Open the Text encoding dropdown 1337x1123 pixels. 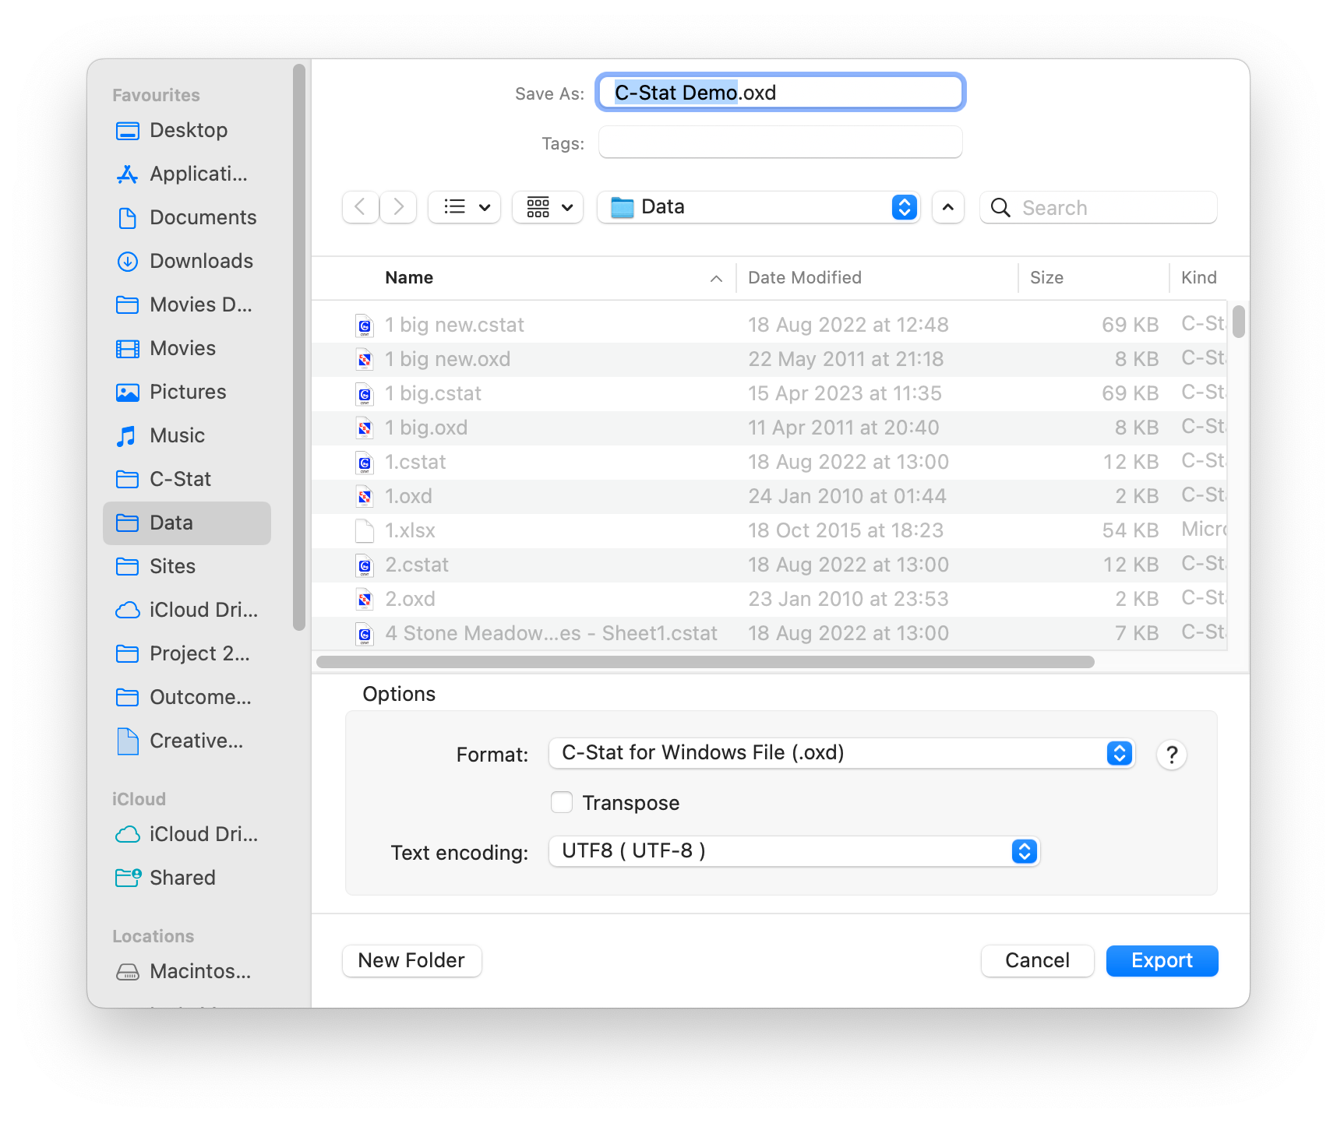click(793, 851)
